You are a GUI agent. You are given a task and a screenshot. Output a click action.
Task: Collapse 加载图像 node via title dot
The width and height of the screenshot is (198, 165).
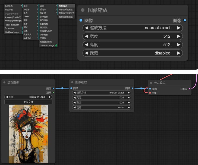coord(4,82)
